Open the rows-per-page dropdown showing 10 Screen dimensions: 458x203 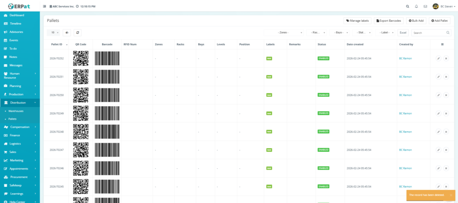(x=53, y=33)
